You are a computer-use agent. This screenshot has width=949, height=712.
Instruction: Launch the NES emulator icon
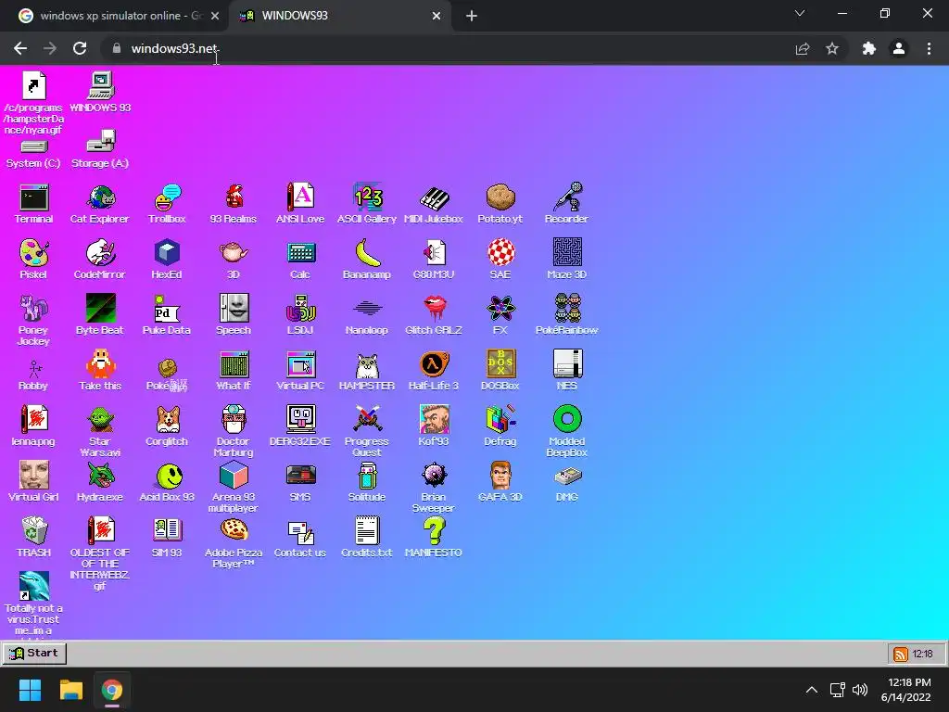[x=566, y=371]
